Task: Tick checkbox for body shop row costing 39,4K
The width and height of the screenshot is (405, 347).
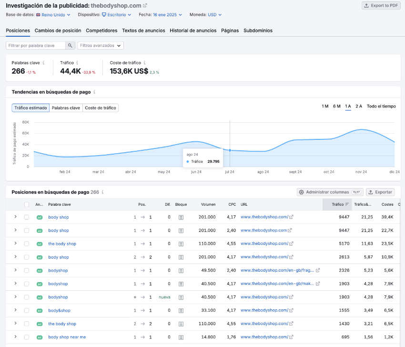Action: (x=27, y=217)
